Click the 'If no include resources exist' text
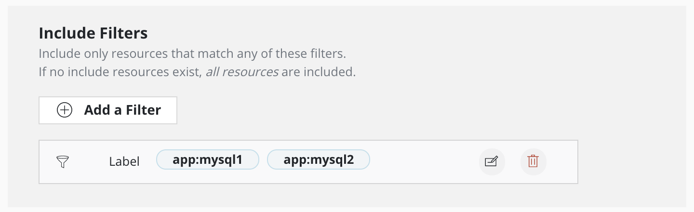 click(120, 73)
